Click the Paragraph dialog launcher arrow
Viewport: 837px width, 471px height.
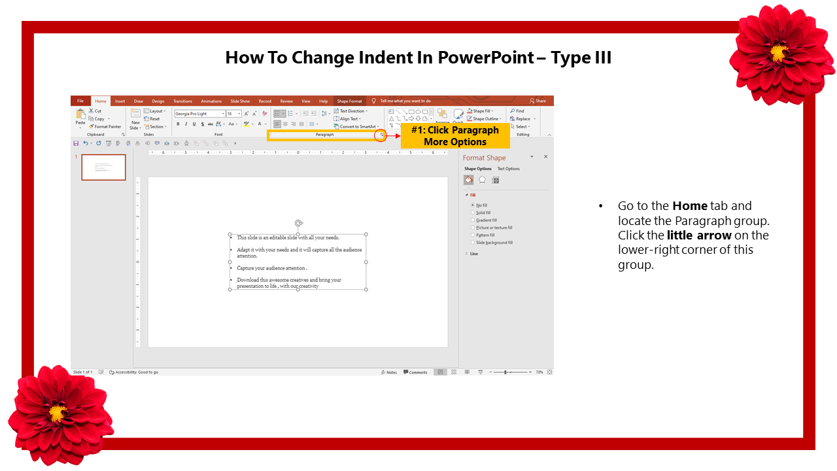381,135
